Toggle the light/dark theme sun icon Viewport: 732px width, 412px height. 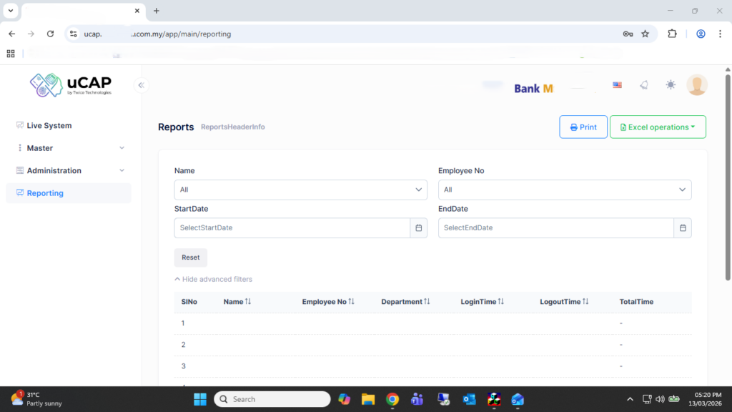[670, 85]
